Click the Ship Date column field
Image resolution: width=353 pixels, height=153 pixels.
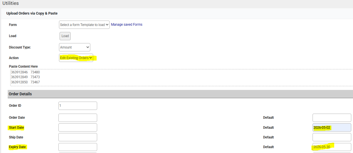coord(77,137)
